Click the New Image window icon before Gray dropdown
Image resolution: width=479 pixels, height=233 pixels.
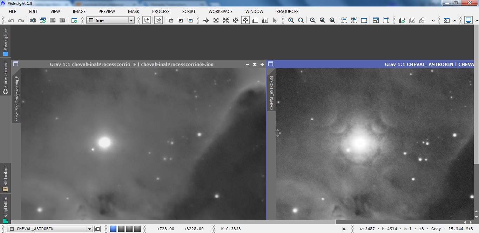[x=74, y=20]
